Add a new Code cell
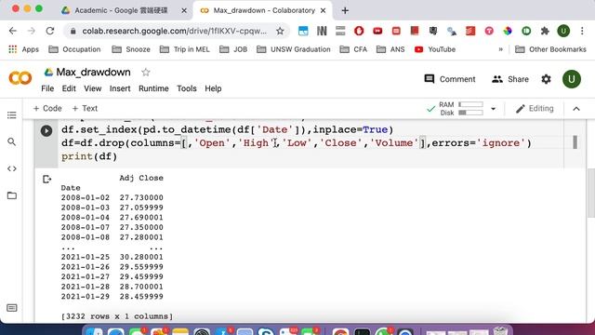Viewport: 595px width, 335px height. [x=47, y=109]
